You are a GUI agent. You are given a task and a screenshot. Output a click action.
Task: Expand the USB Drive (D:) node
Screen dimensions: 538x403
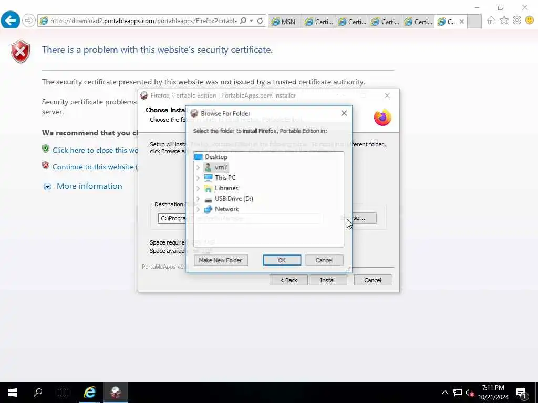click(198, 199)
